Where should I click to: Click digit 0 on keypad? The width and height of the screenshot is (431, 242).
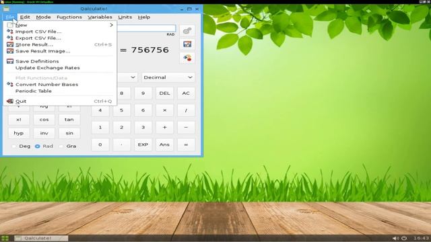point(100,145)
